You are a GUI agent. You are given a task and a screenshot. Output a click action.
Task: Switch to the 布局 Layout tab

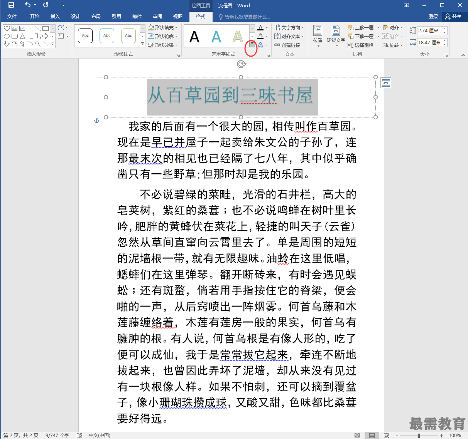coord(96,17)
